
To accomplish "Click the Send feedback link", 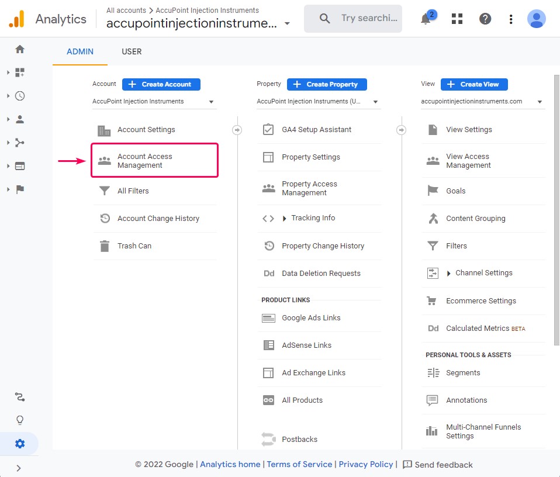I will (437, 465).
